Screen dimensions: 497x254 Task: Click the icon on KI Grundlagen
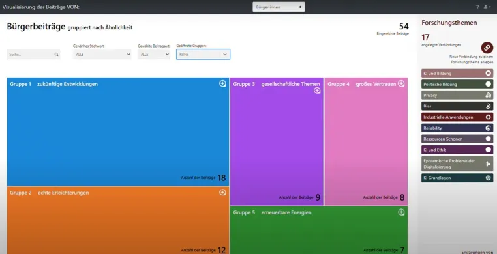point(488,178)
